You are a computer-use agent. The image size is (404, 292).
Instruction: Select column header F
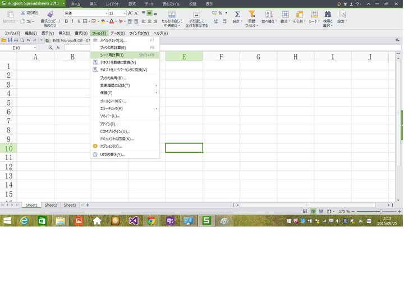point(221,57)
